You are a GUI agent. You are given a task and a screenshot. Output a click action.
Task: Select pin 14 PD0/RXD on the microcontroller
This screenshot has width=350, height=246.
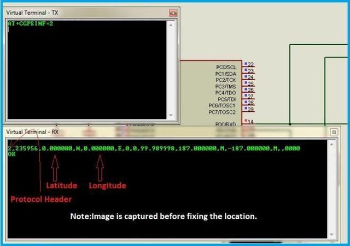(x=249, y=122)
